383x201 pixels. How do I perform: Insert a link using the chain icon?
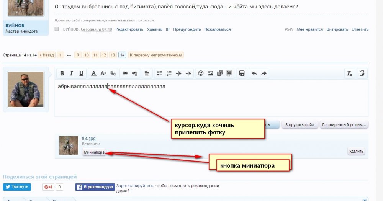(125, 74)
